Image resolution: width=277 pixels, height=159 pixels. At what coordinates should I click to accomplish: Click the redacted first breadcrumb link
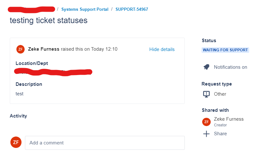32,10
